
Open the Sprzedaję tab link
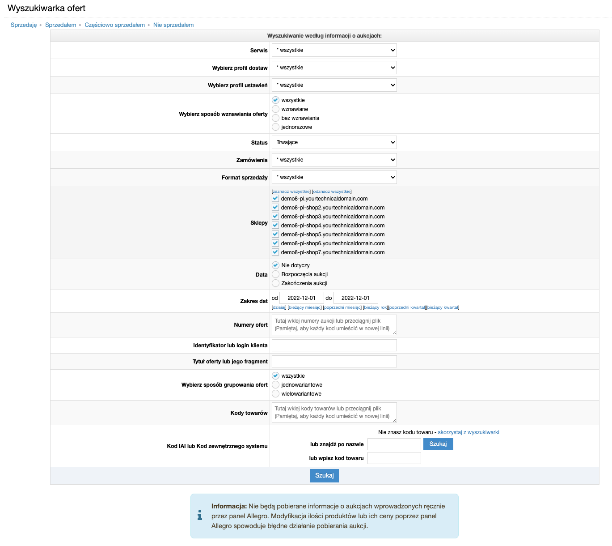[24, 25]
